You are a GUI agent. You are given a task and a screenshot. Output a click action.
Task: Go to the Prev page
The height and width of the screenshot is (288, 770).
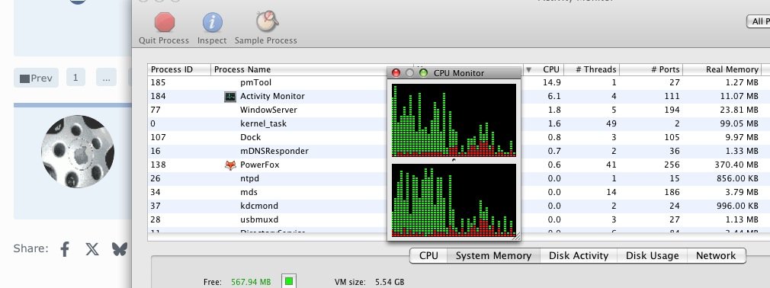click(x=36, y=78)
